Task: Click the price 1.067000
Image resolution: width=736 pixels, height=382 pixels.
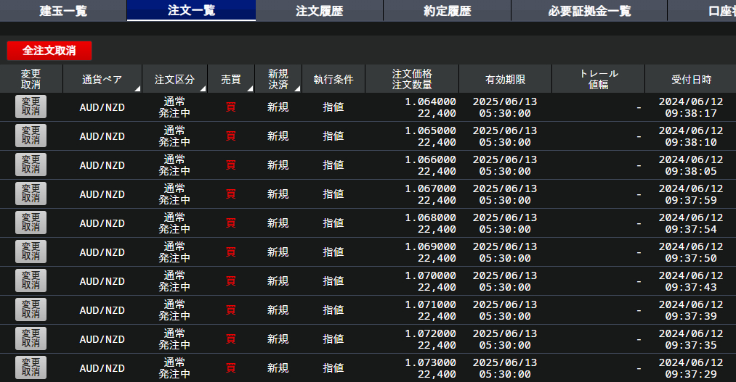Action: [x=430, y=188]
